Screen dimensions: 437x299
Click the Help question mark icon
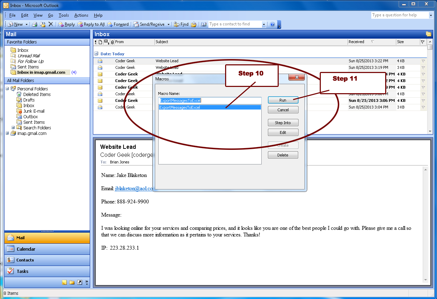[x=272, y=24]
